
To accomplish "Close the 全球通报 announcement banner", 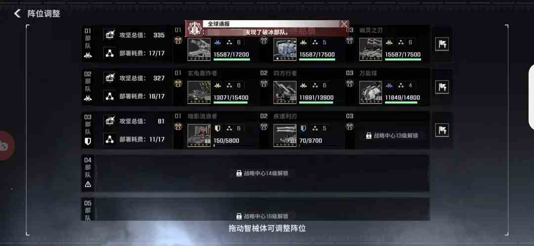I will (344, 24).
